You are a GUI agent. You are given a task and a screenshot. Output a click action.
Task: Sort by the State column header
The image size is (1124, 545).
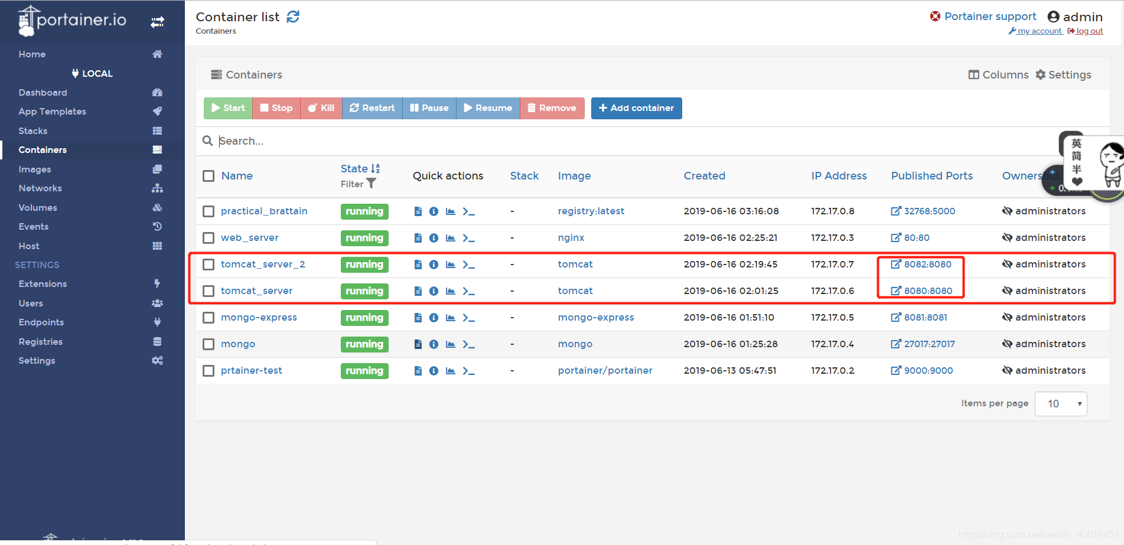[x=360, y=169]
